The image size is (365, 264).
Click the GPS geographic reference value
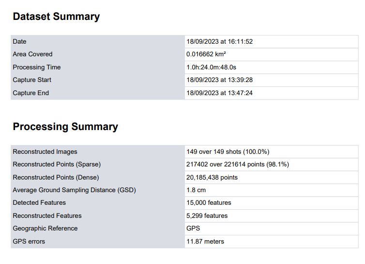[193, 229]
